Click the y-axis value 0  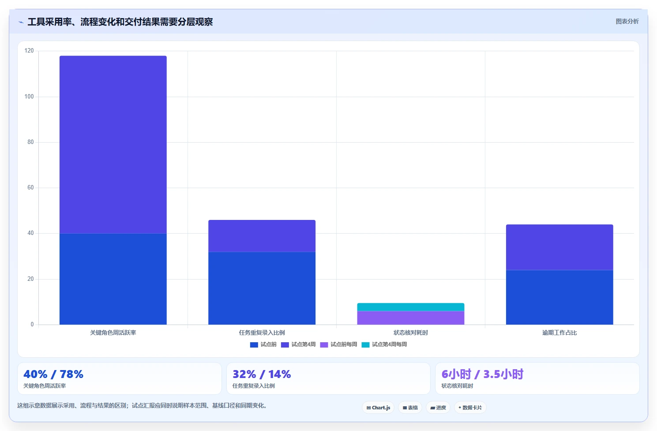32,325
